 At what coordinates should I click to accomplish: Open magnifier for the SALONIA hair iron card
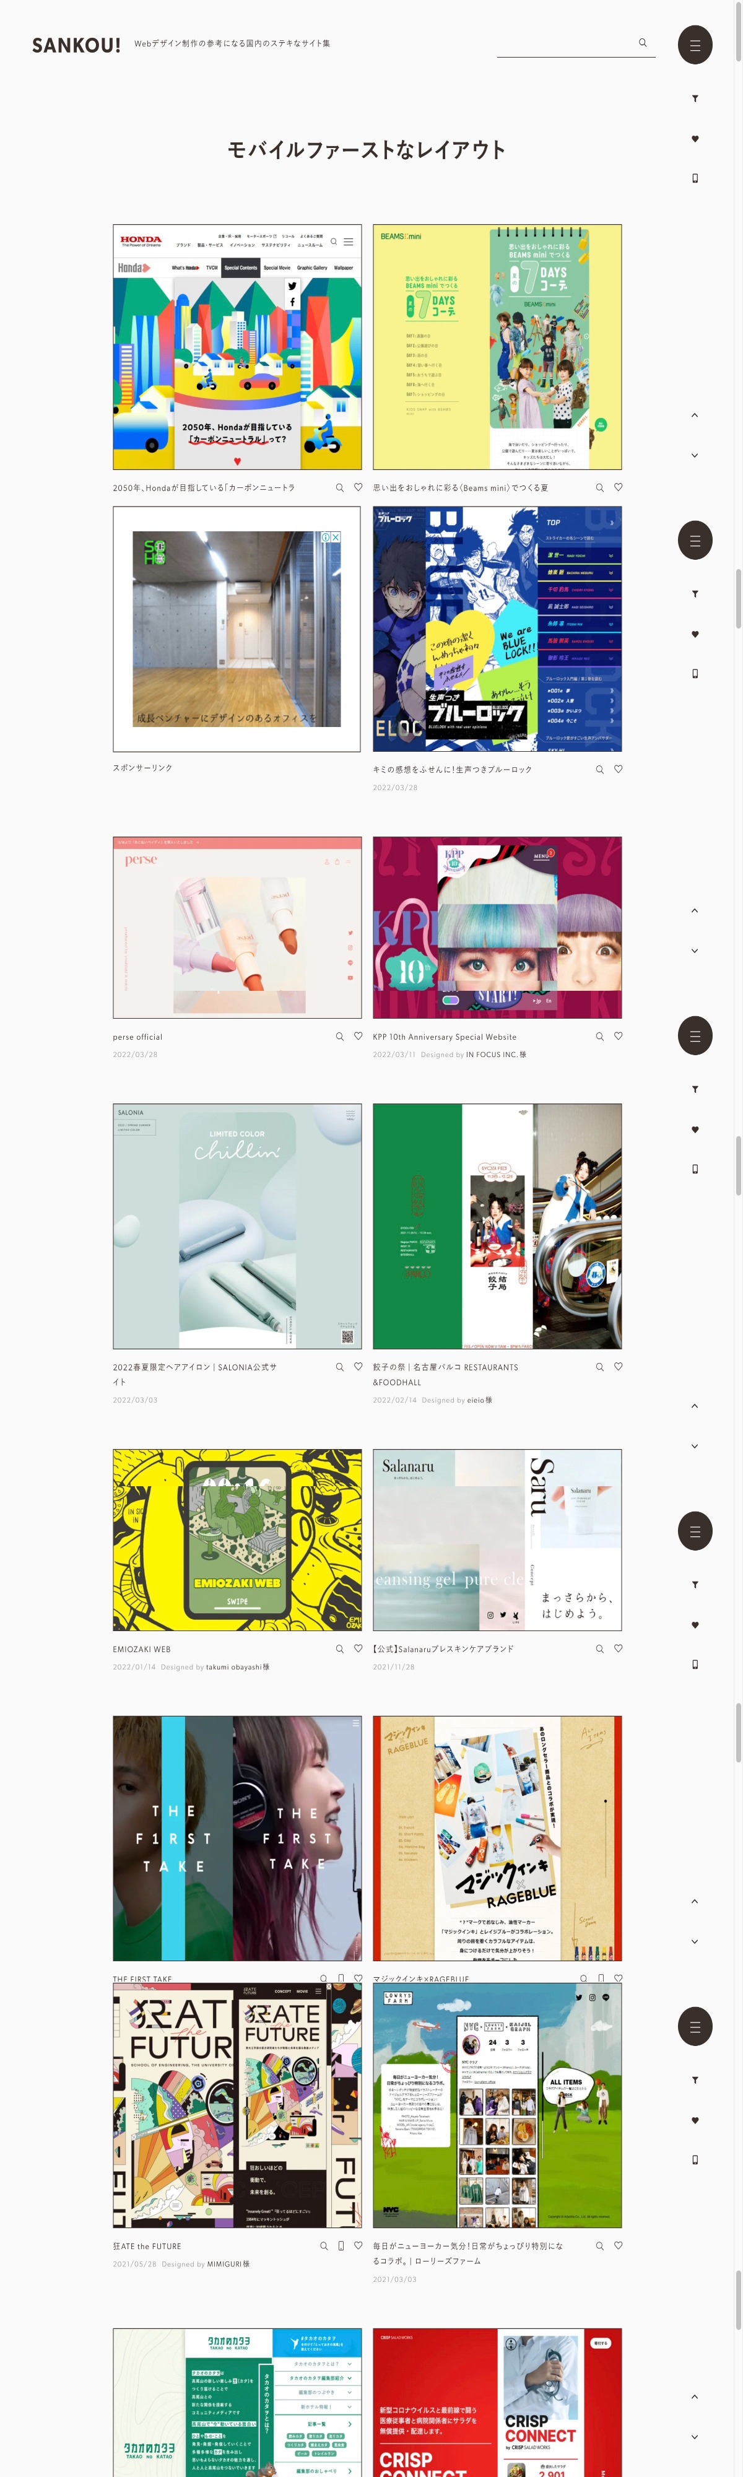339,1367
